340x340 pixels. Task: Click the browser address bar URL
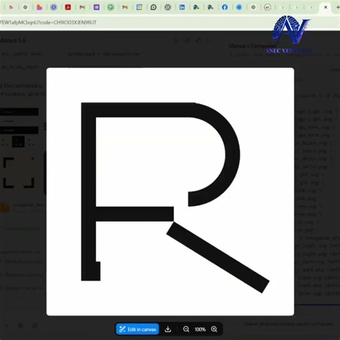pyautogui.click(x=48, y=22)
